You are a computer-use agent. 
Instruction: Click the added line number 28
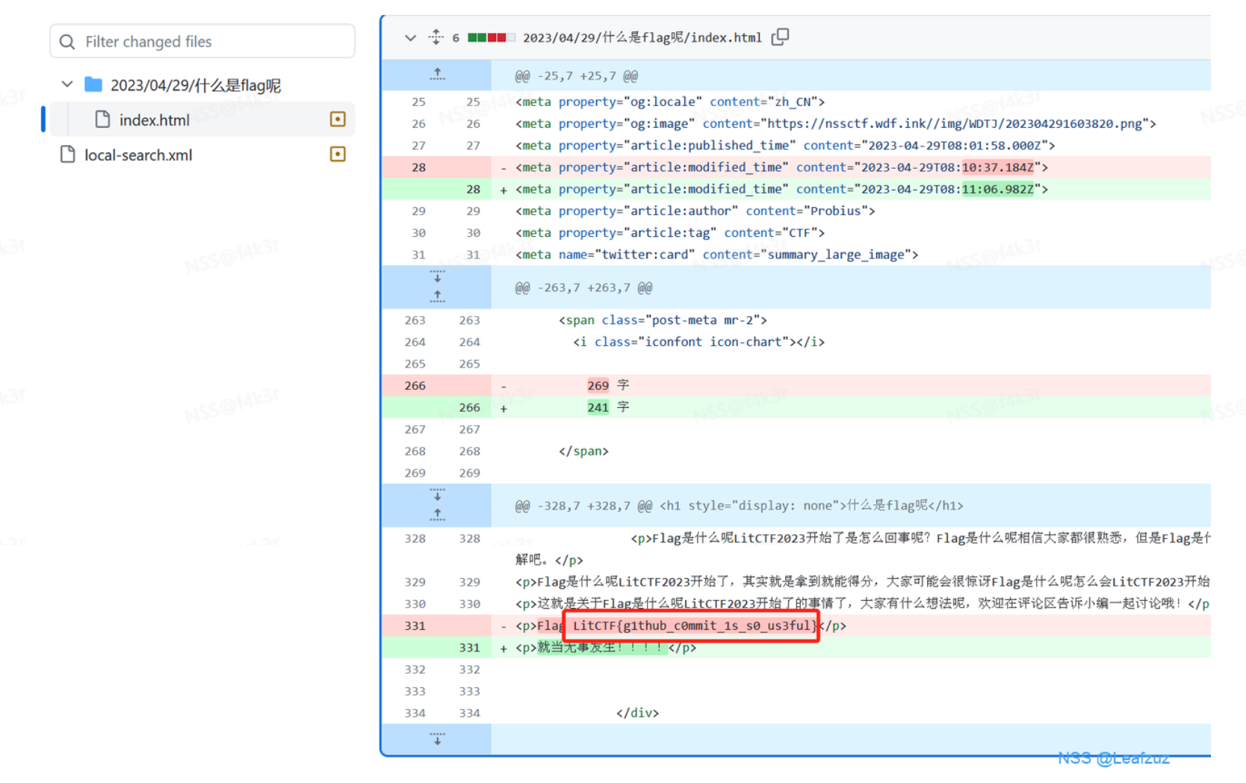tap(473, 189)
